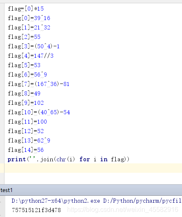Click the line flag[14]=56
182x217 pixels.
26,150
